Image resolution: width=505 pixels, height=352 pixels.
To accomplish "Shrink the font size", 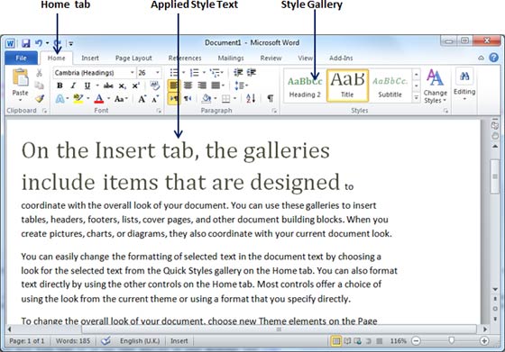I will [x=155, y=99].
